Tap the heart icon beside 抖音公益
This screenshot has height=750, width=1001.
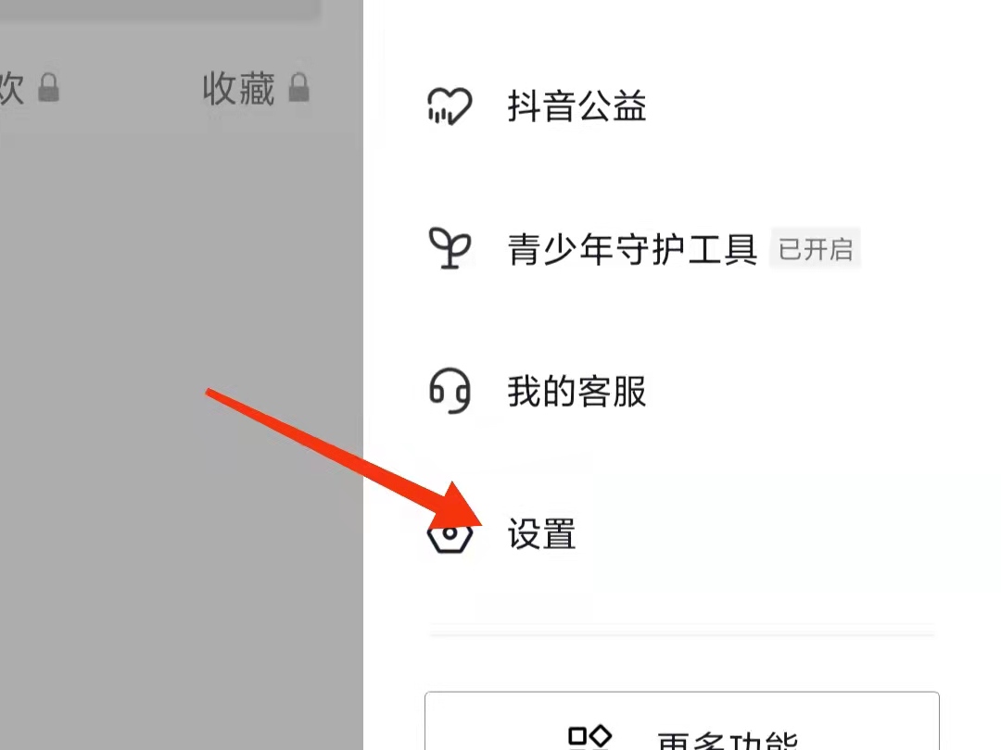tap(450, 106)
